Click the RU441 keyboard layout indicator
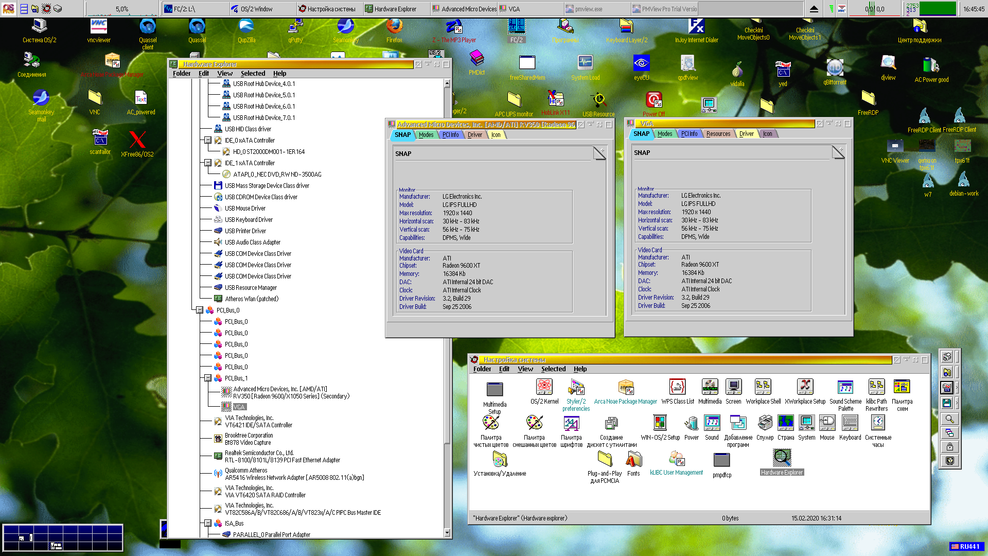 tap(966, 547)
